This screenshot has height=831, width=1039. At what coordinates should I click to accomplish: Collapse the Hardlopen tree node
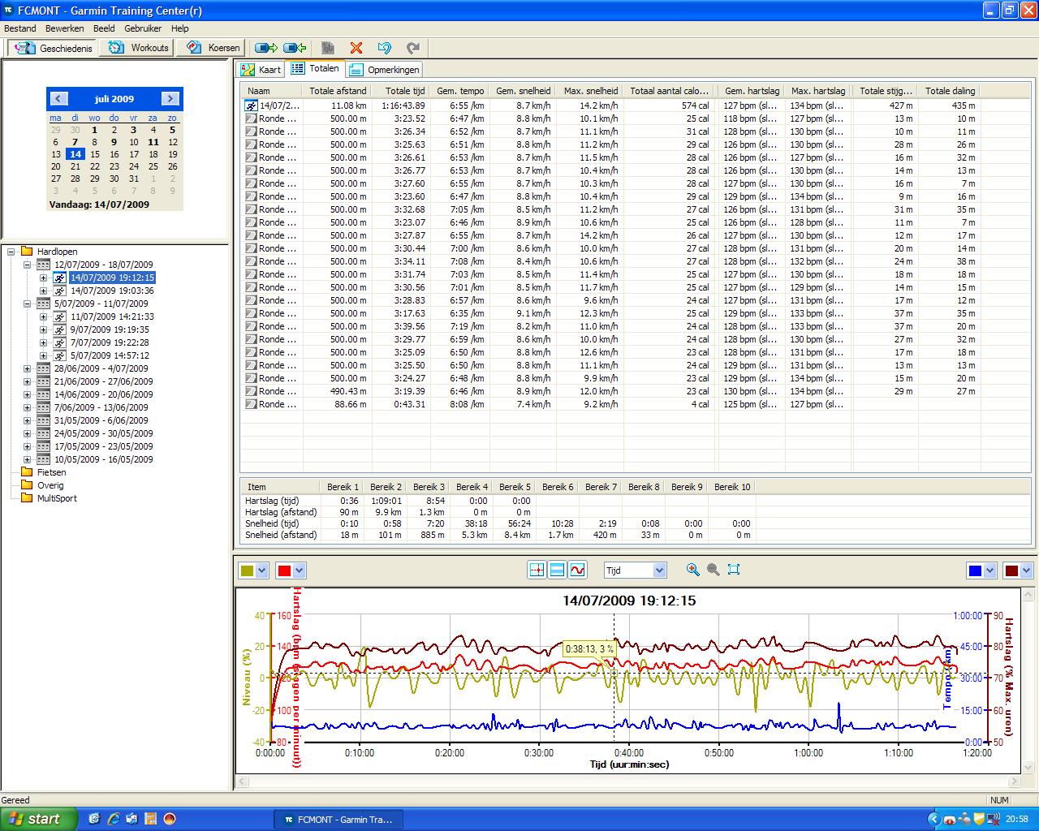point(11,252)
